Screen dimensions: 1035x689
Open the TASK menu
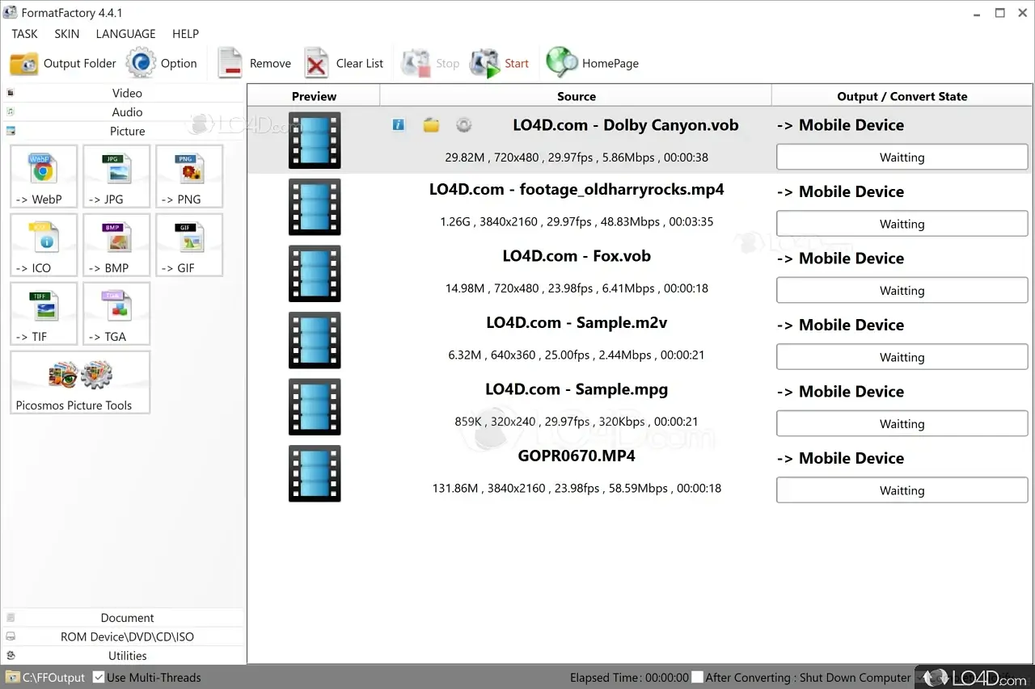(25, 34)
